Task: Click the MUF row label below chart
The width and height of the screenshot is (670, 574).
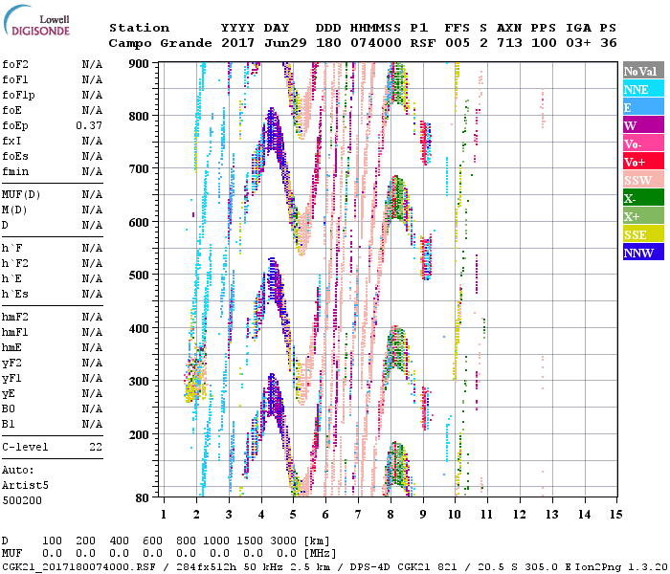Action: [11, 554]
